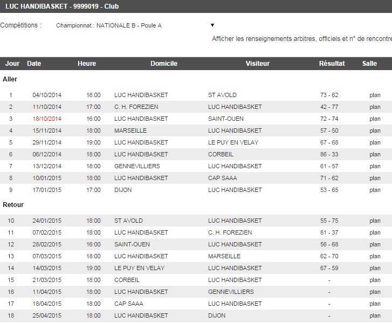
Task: Click the Date column header
Action: pos(34,64)
